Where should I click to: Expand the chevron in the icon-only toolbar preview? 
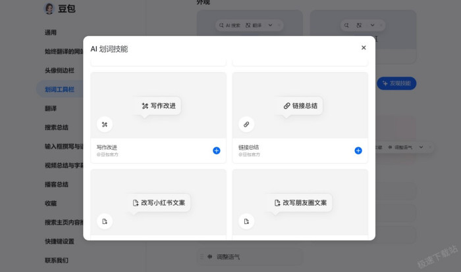pos(373,25)
